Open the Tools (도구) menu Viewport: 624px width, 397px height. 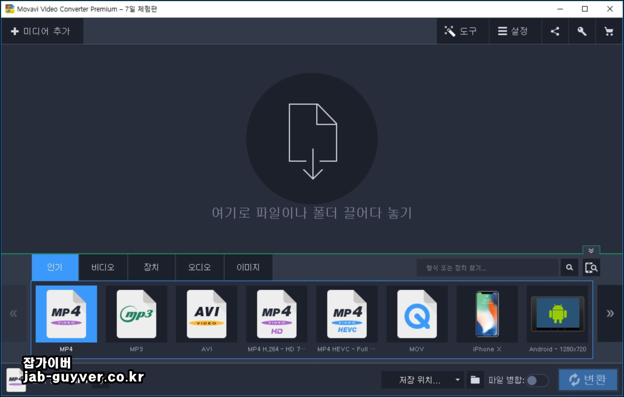(462, 31)
